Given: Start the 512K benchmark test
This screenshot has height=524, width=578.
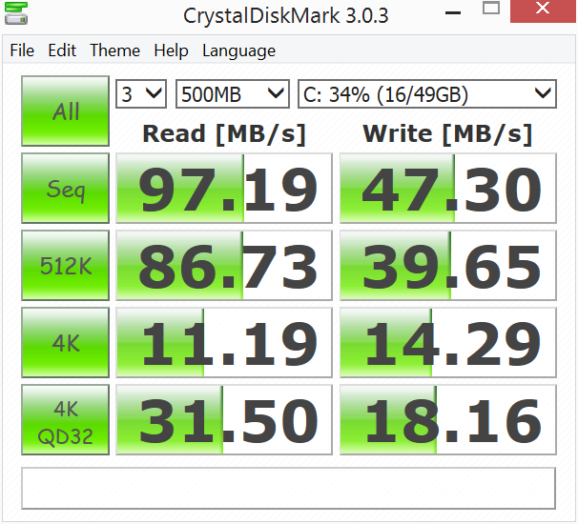Looking at the screenshot, I should pos(65,266).
